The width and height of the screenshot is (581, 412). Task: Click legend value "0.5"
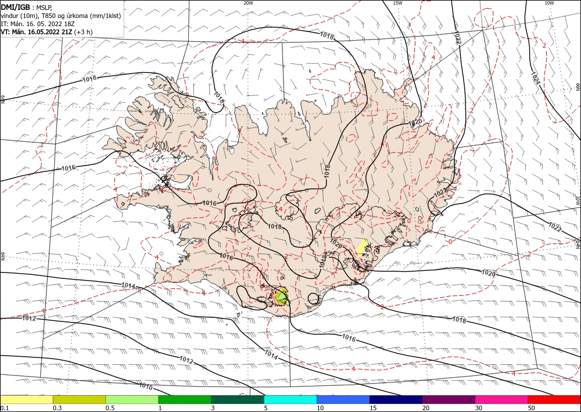click(x=110, y=408)
